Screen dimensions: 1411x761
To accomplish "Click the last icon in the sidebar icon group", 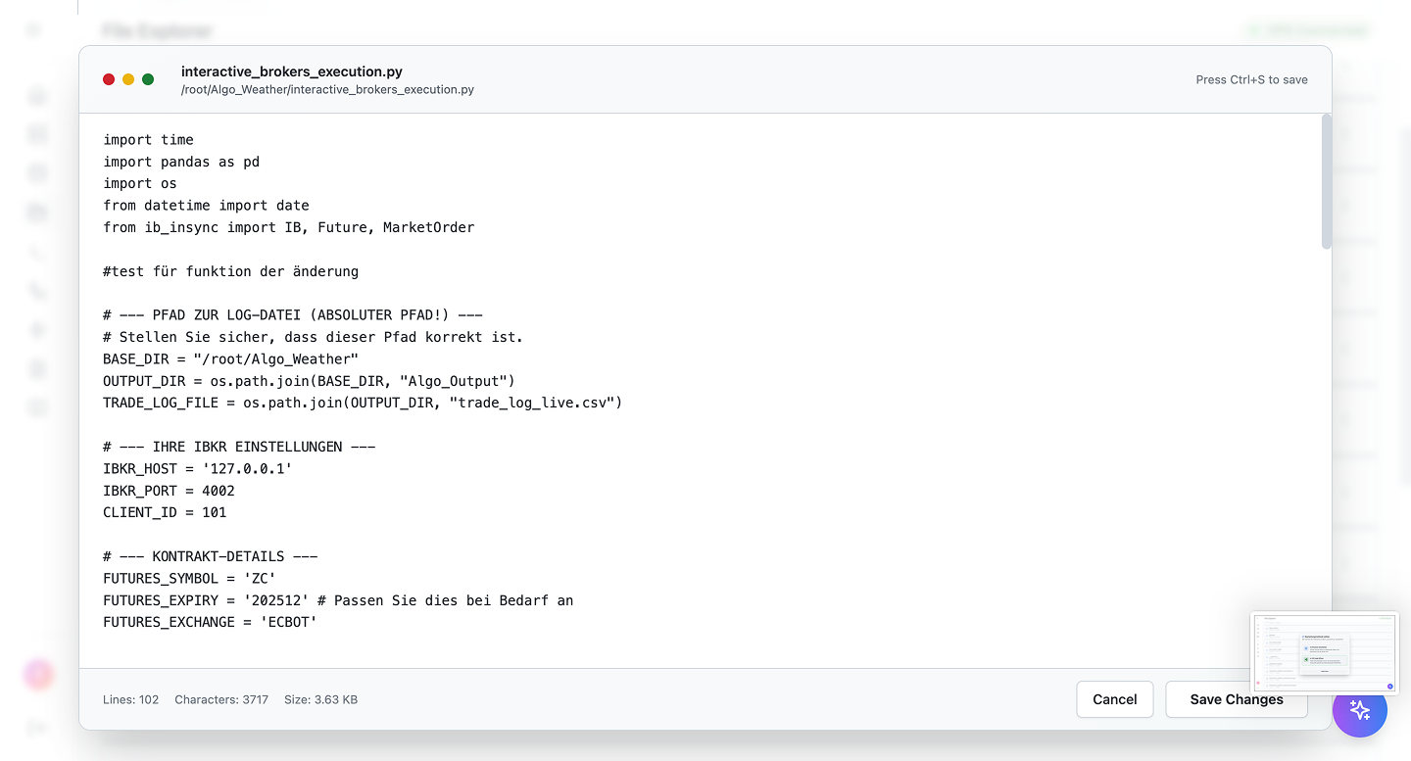I will [36, 407].
